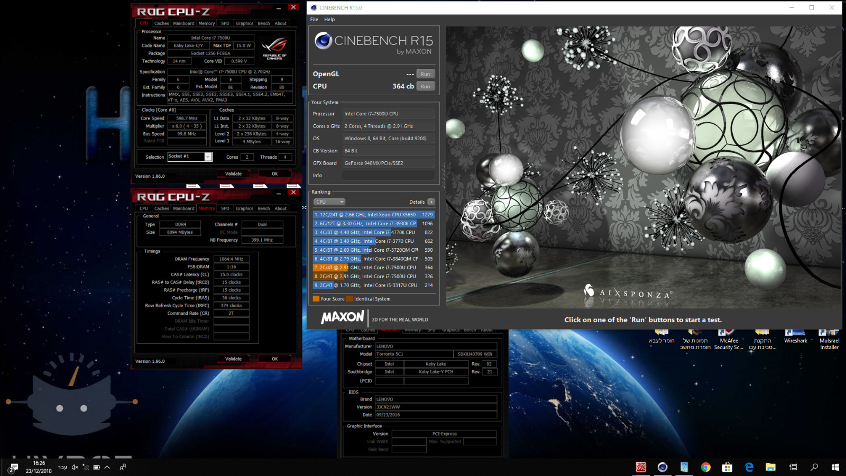Open Microsoft Edge from the taskbar
Screen dimensions: 846x476
click(749, 467)
